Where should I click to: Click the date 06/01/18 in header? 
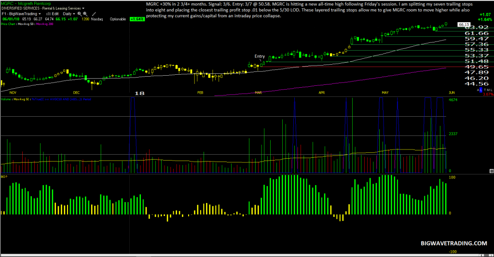click(11, 19)
